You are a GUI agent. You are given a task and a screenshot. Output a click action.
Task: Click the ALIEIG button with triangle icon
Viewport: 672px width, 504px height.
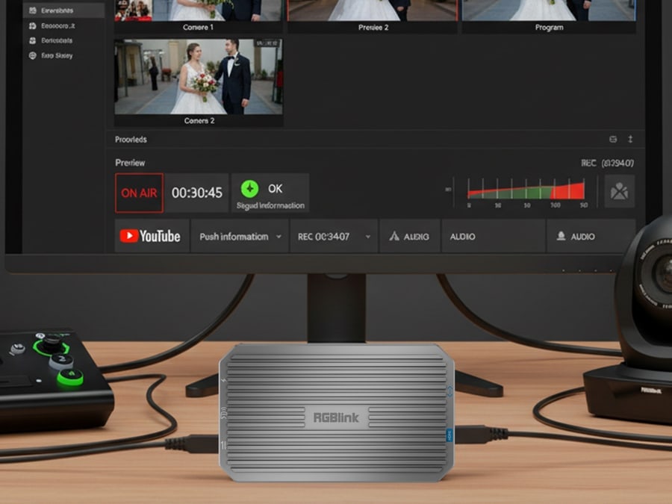tap(410, 237)
